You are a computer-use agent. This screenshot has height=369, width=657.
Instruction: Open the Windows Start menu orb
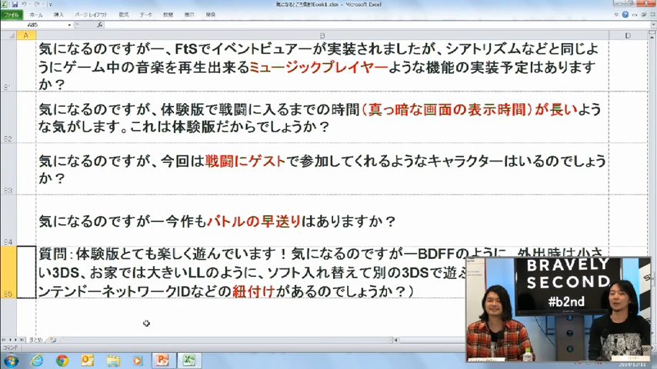11,361
